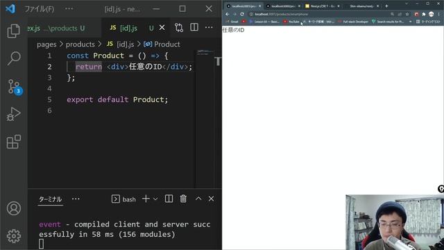Open the browser profile avatar
The height and width of the screenshot is (250, 444).
click(x=431, y=14)
